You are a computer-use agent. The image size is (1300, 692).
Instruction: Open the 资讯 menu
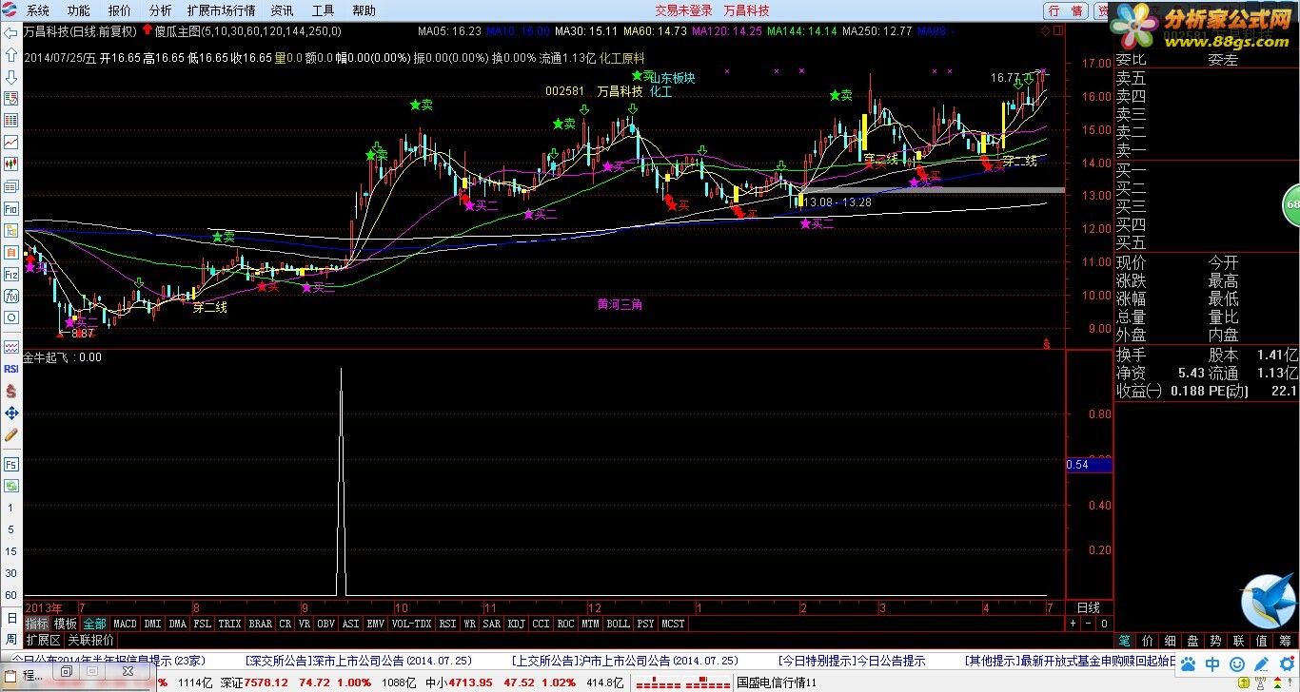point(282,10)
